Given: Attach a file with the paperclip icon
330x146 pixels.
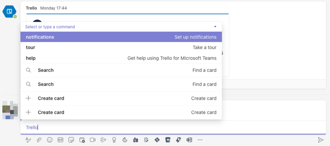Looking at the screenshot, I should click(x=39, y=140).
